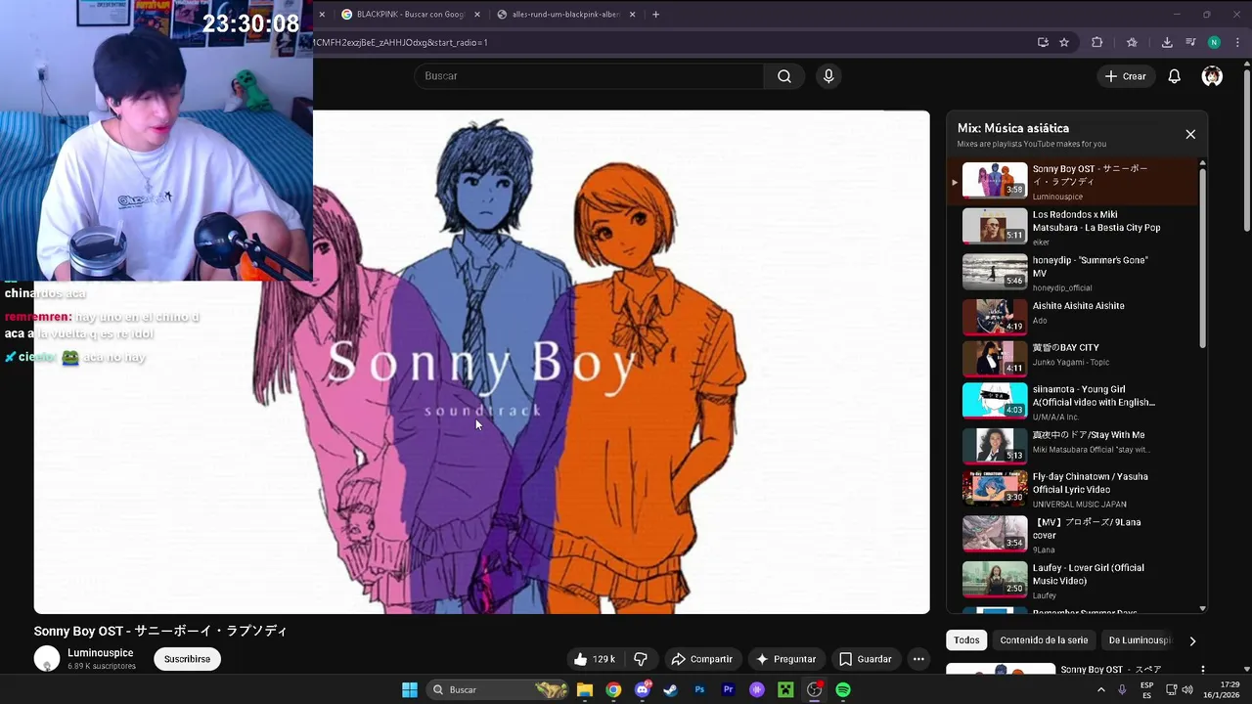Open Google Chrome from the taskbar
1252x704 pixels.
[x=613, y=689]
